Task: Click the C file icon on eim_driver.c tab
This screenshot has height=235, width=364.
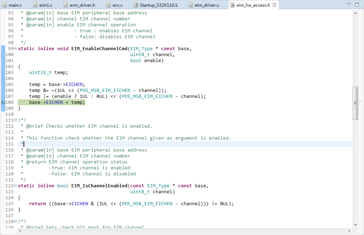Action: click(x=190, y=5)
